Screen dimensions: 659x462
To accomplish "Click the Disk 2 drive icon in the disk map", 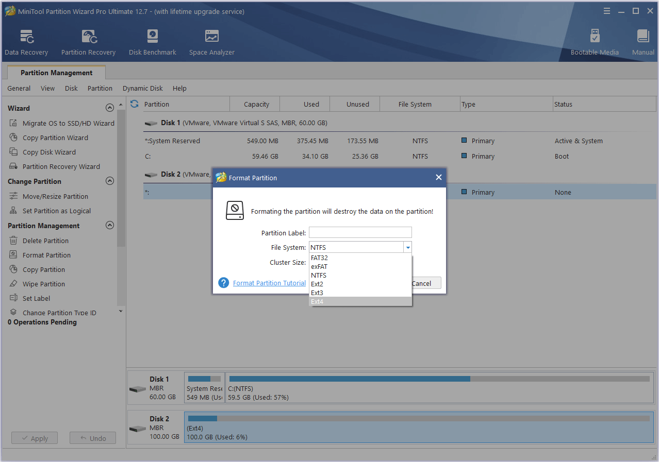I will (138, 429).
